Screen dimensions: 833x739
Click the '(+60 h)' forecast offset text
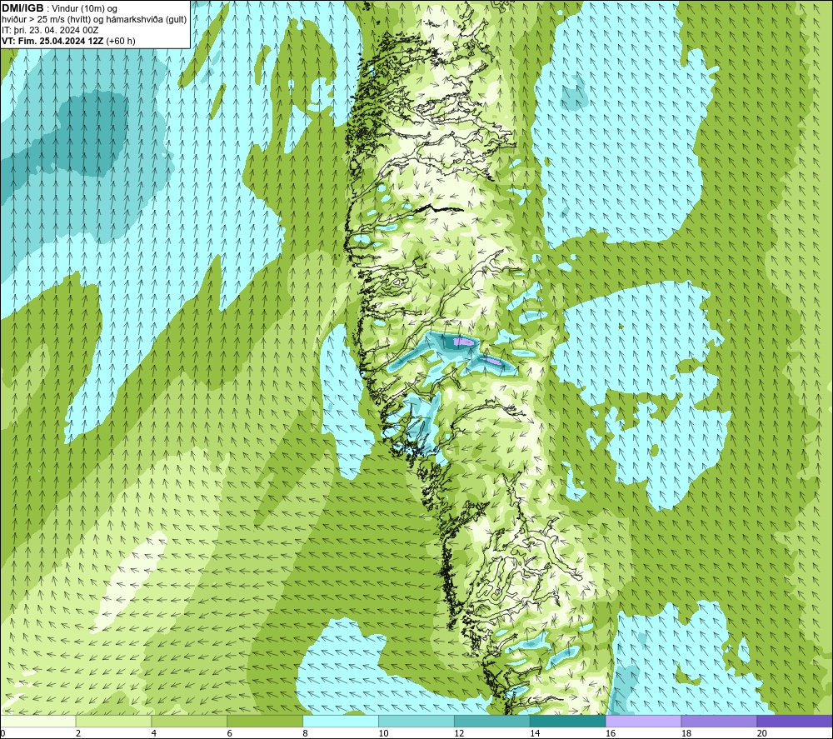121,41
